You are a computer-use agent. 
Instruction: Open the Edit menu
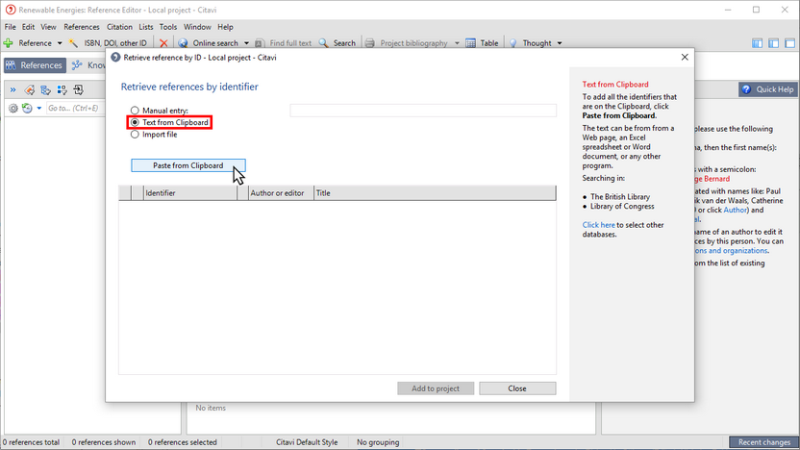click(28, 27)
